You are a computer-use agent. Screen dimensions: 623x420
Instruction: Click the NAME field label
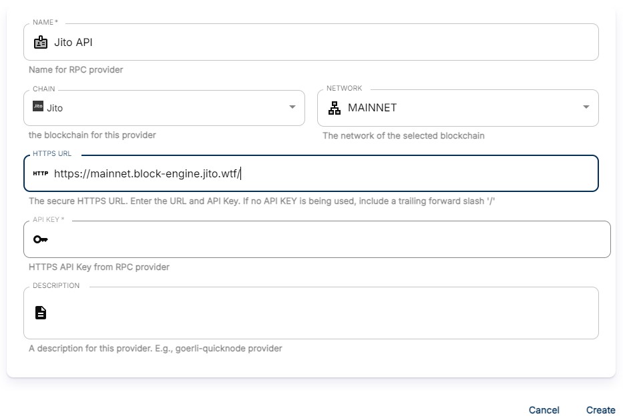click(45, 22)
